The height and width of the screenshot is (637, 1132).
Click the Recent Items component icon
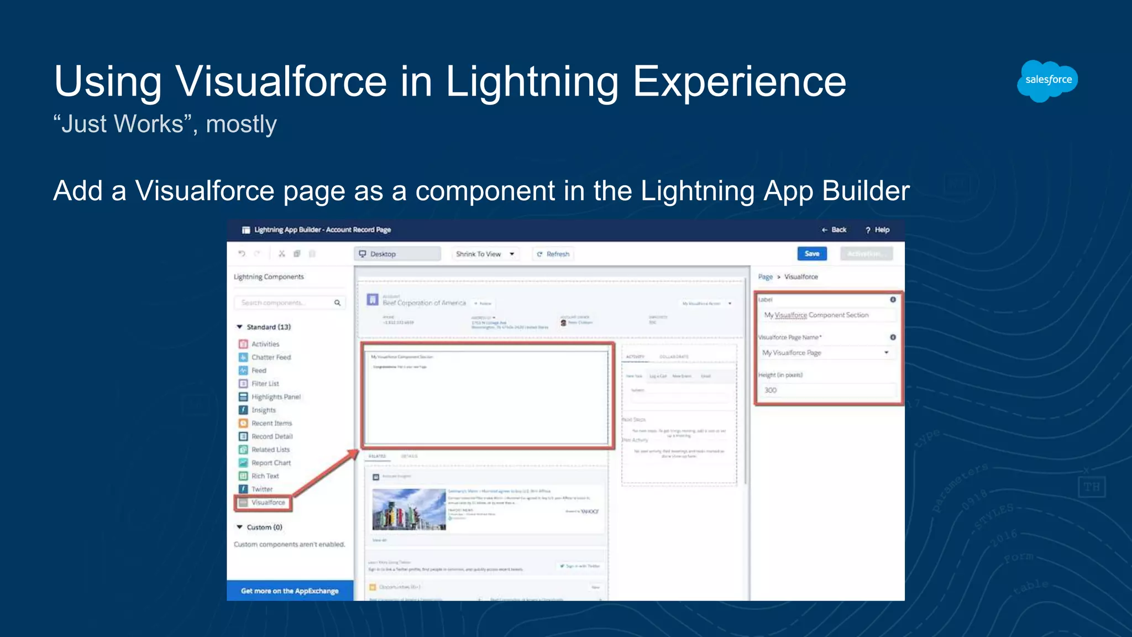(243, 423)
